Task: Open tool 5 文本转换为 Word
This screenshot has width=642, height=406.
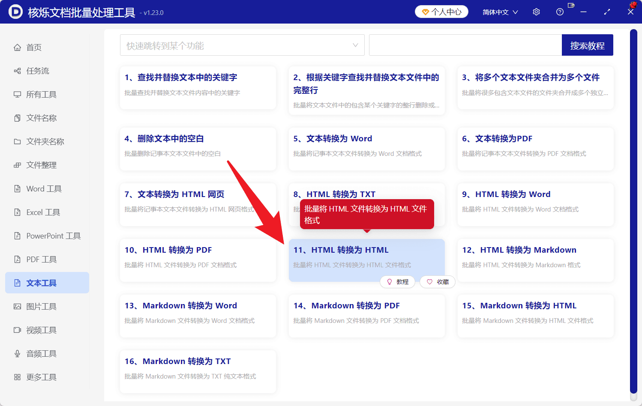Action: (367, 149)
